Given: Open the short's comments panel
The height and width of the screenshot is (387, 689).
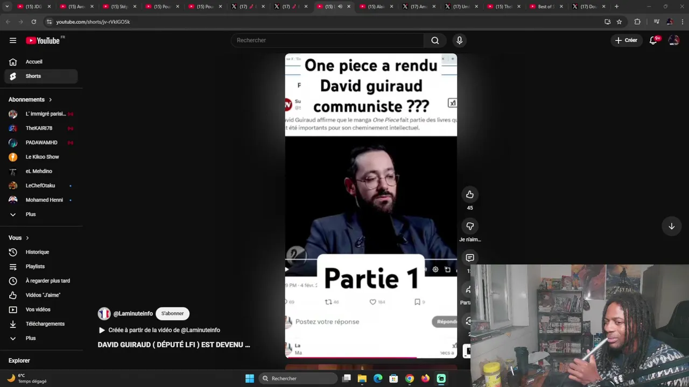Looking at the screenshot, I should coord(470,258).
